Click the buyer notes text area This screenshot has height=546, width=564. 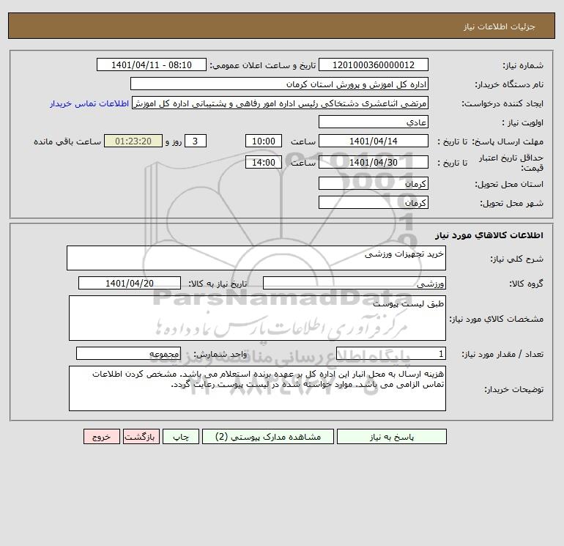(x=257, y=388)
